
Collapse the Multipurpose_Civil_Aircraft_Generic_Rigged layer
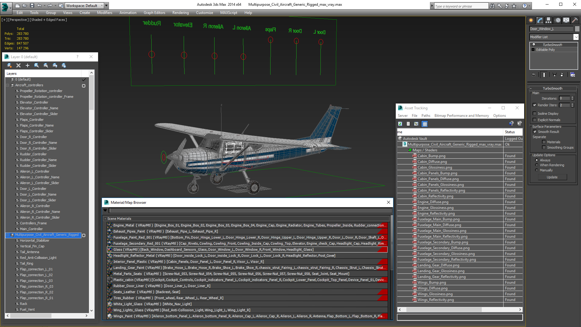click(x=8, y=235)
